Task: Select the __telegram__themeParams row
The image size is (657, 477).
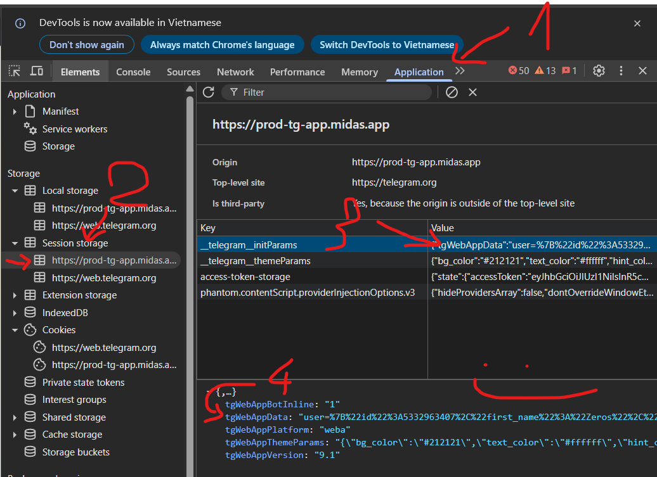Action: [427, 261]
